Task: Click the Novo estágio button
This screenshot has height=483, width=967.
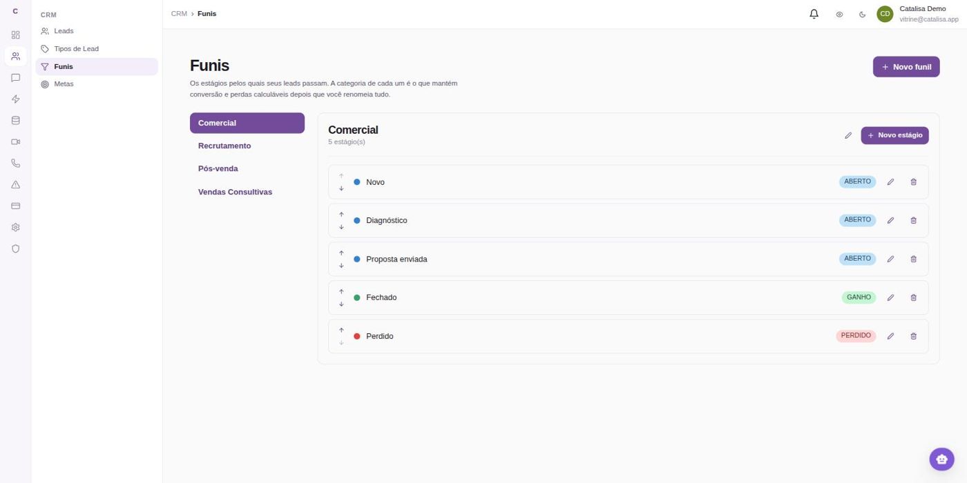Action: tap(894, 135)
